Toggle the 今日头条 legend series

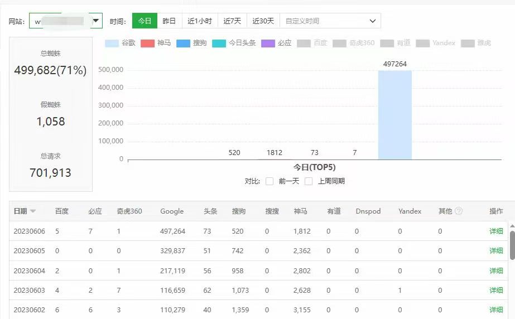pyautogui.click(x=234, y=43)
